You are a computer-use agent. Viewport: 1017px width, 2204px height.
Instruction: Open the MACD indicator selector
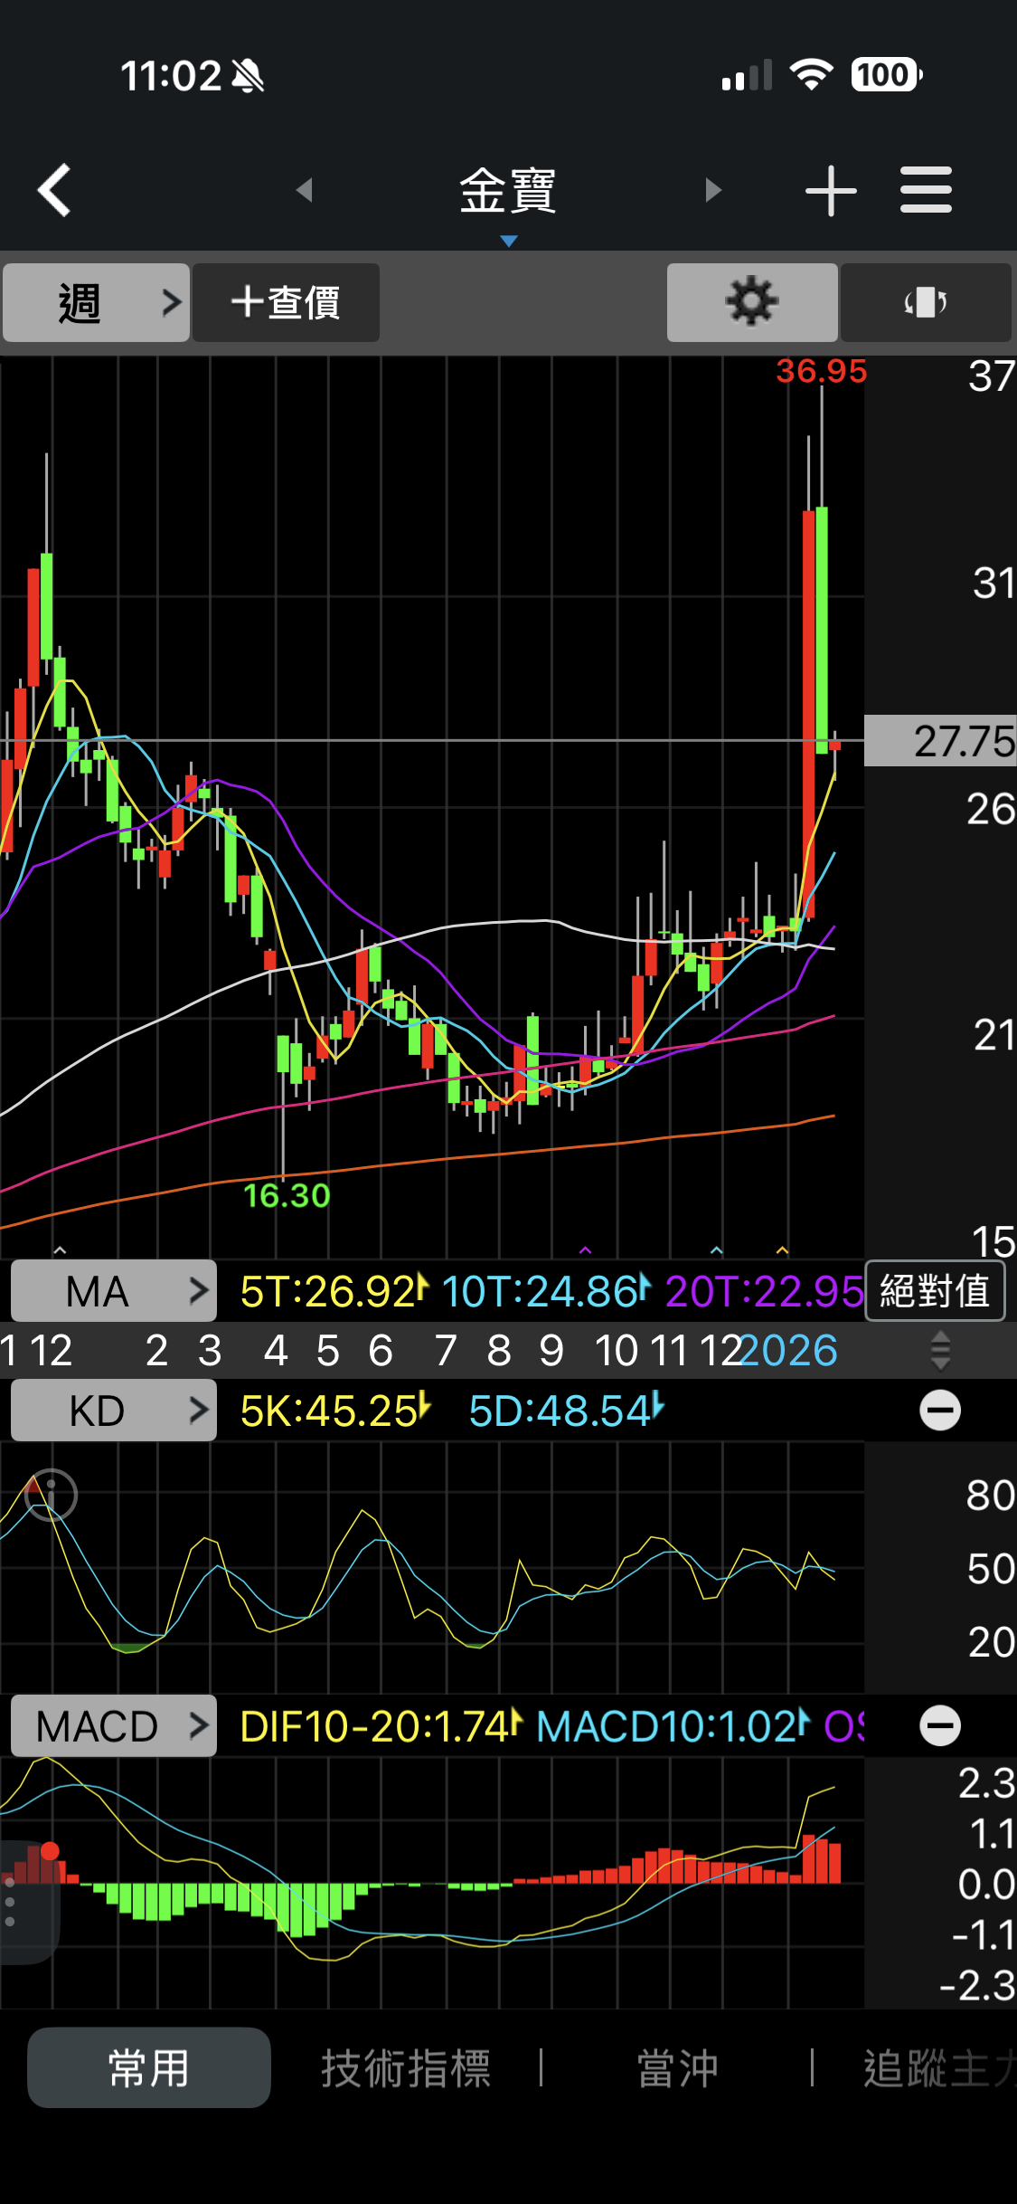(114, 1726)
